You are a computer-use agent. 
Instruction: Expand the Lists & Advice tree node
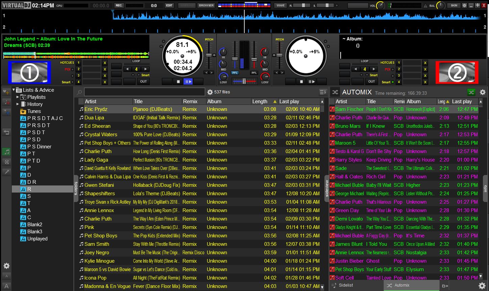(x=14, y=90)
